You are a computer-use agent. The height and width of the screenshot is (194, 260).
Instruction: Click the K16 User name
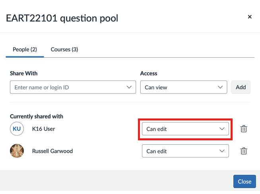point(43,129)
